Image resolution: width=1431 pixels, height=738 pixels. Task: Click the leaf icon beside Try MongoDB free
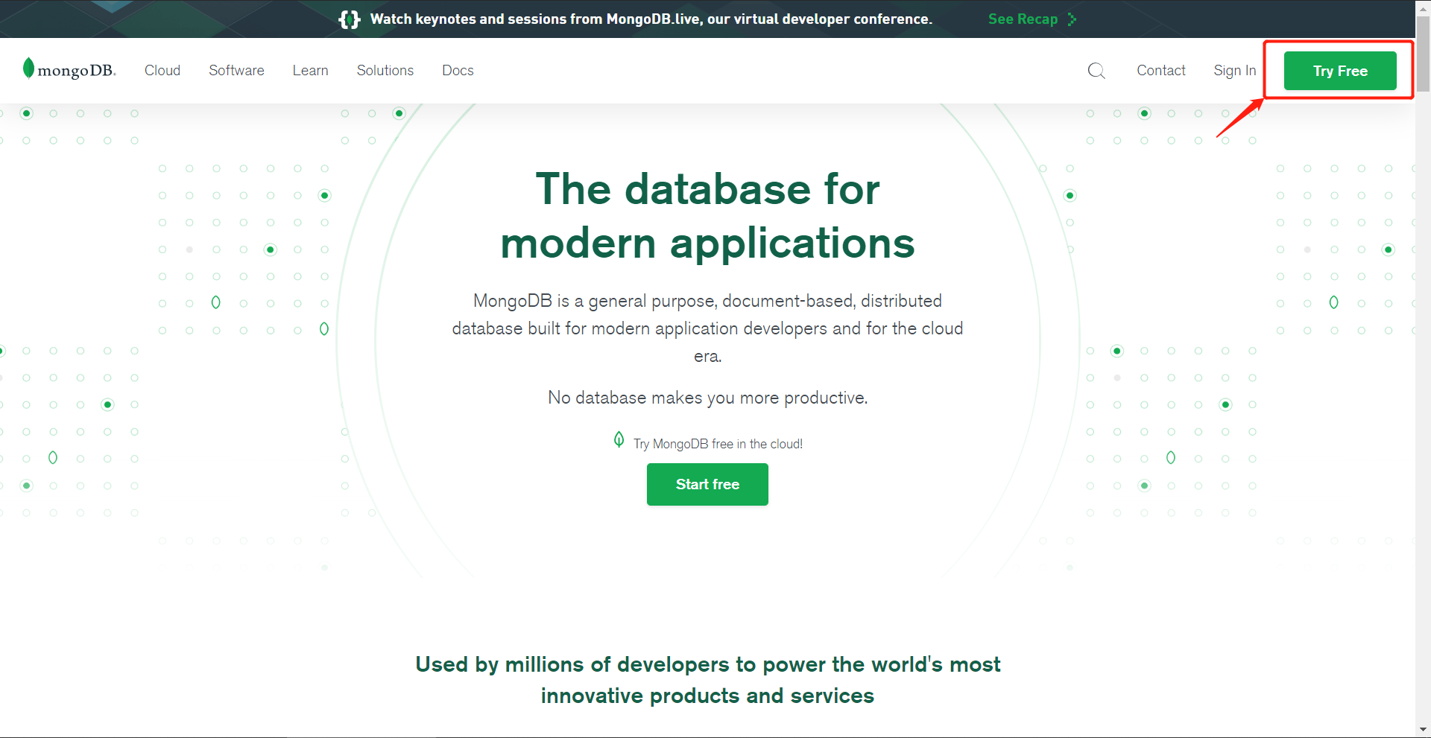(x=619, y=440)
